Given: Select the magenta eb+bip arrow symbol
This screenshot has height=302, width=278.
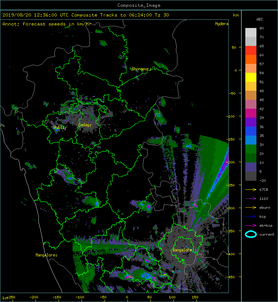Looking at the screenshot, I should point(251,225).
